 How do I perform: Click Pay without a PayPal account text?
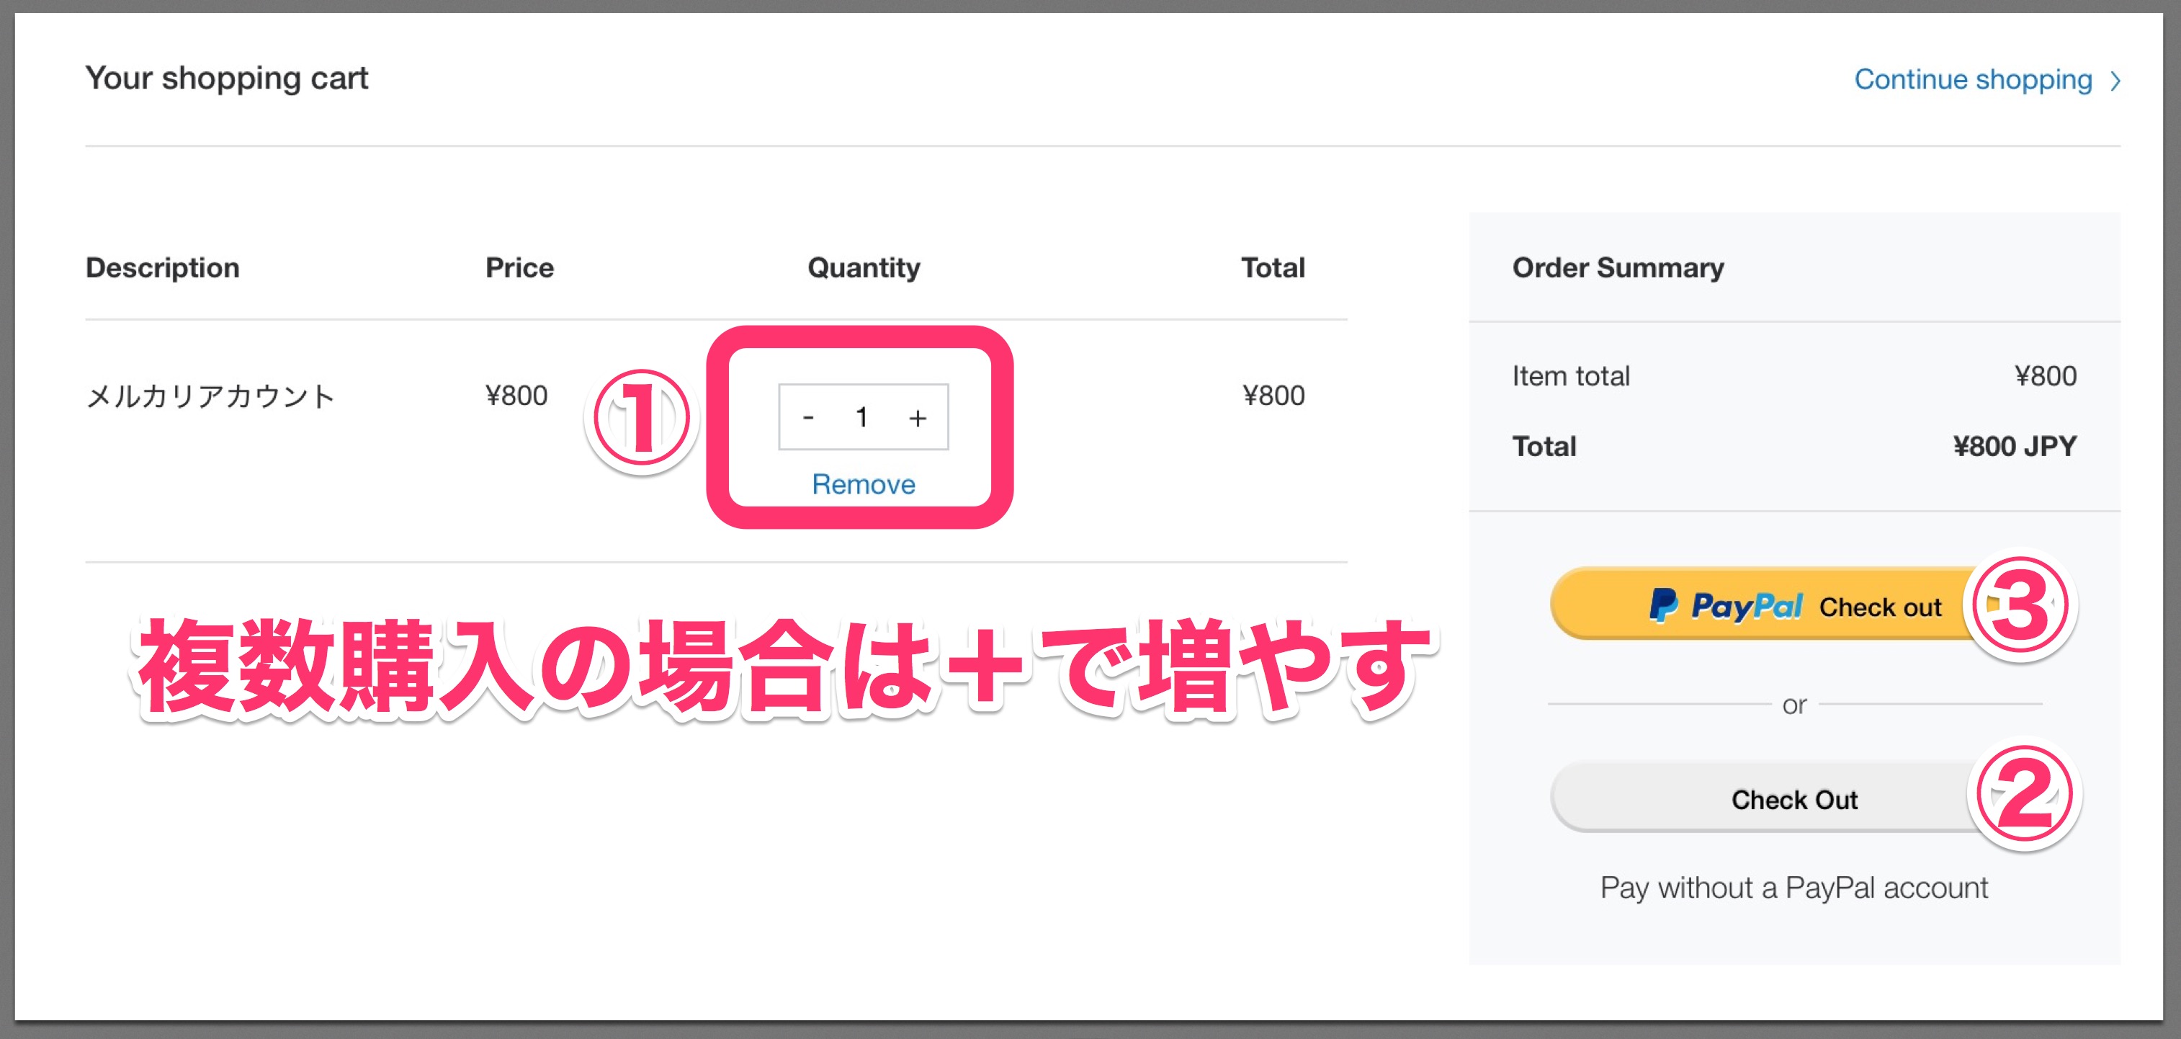tap(1793, 888)
